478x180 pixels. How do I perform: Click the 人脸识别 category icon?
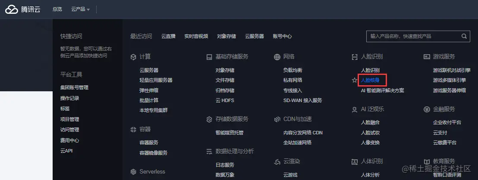pyautogui.click(x=354, y=57)
